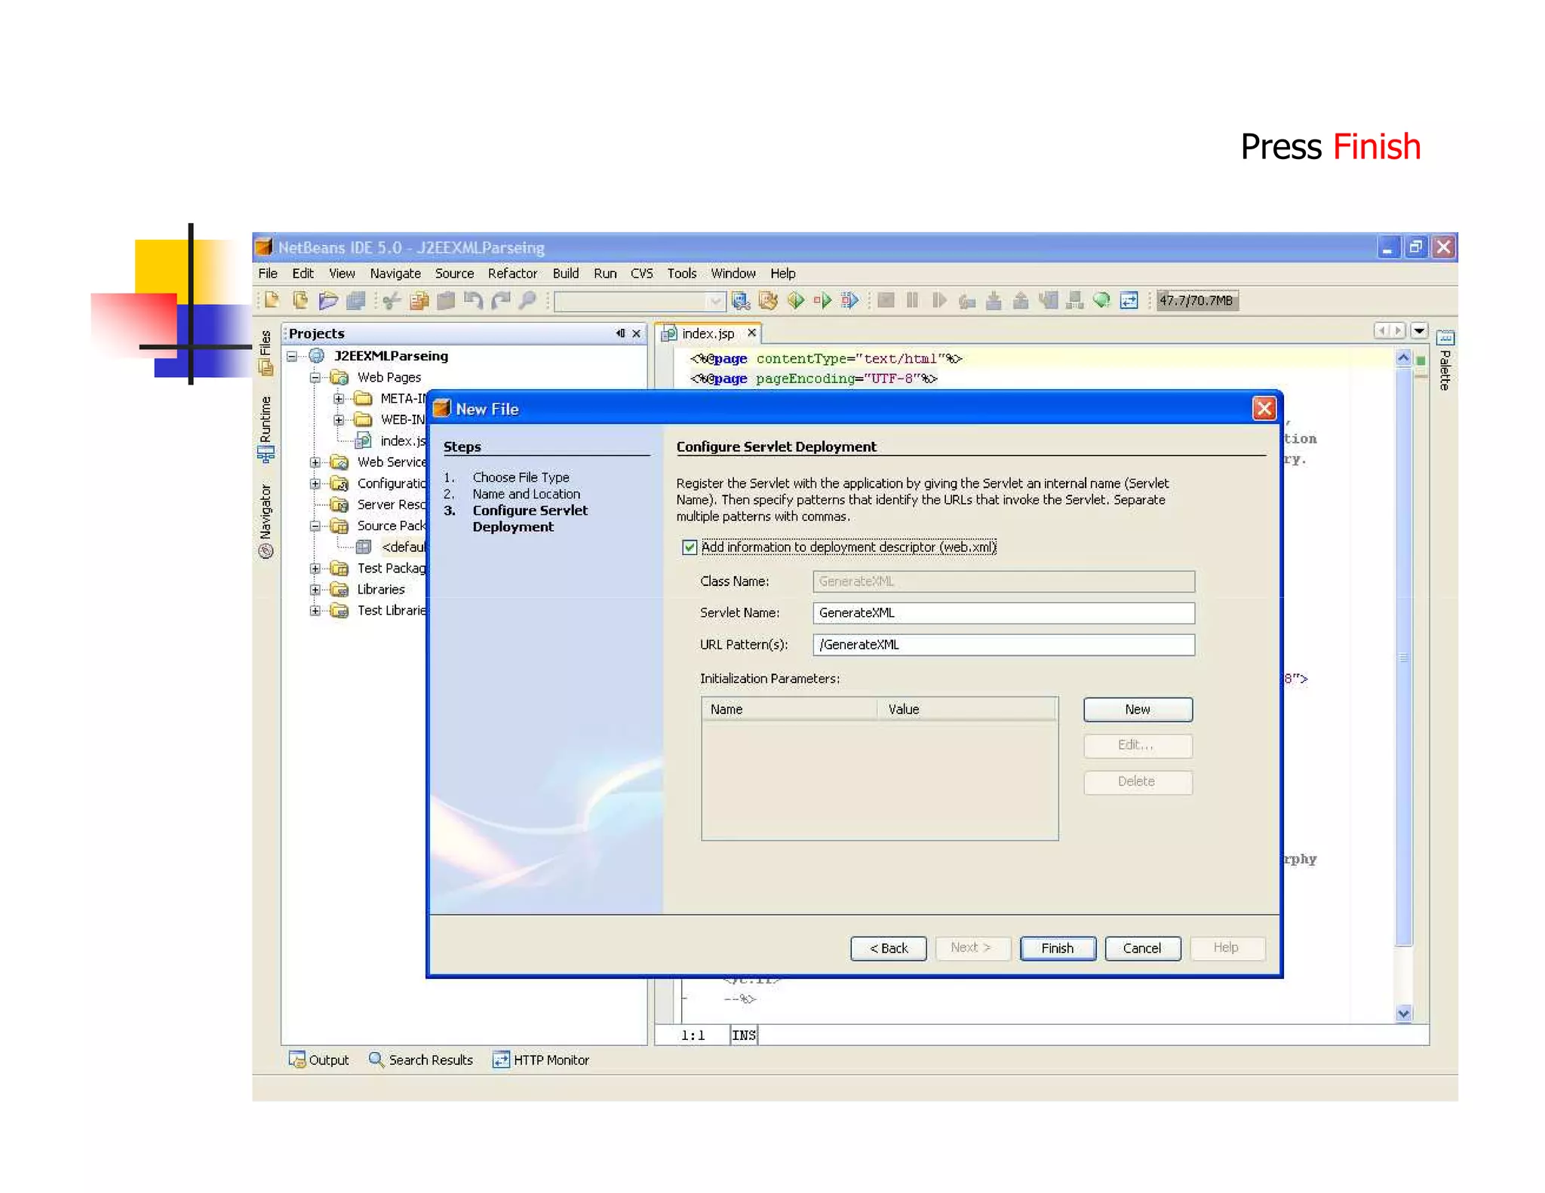The height and width of the screenshot is (1193, 1545).
Task: Close the Projects panel
Action: click(x=637, y=333)
